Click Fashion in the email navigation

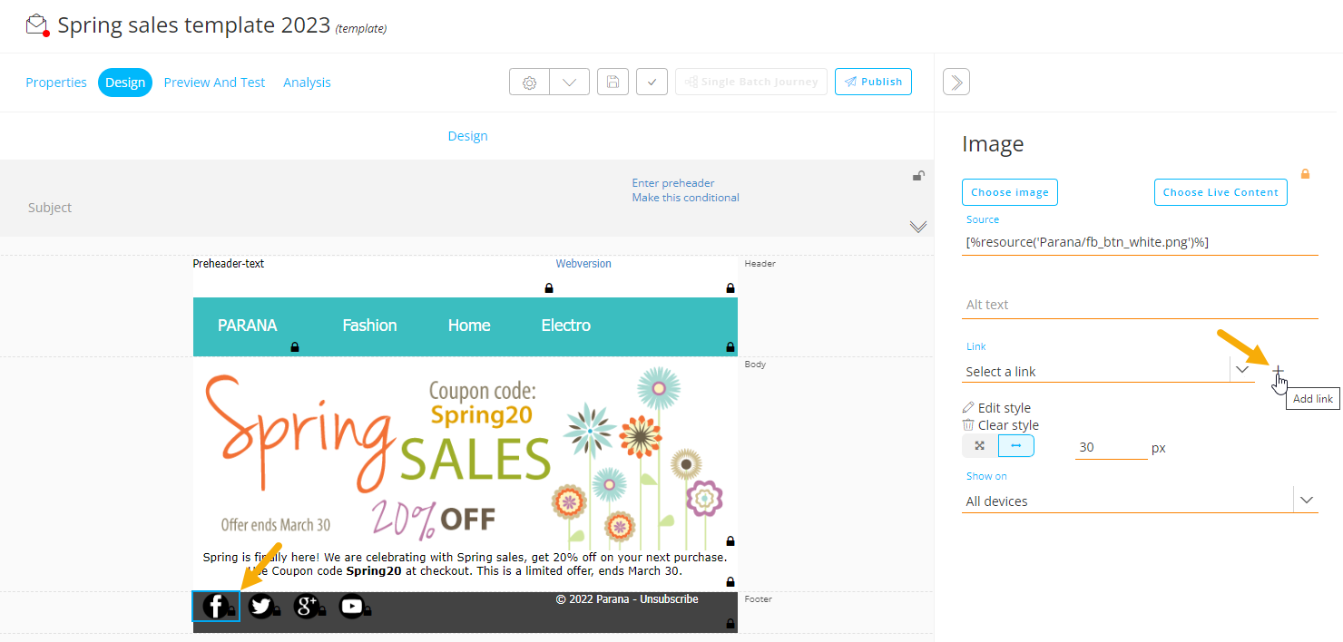[x=369, y=326]
